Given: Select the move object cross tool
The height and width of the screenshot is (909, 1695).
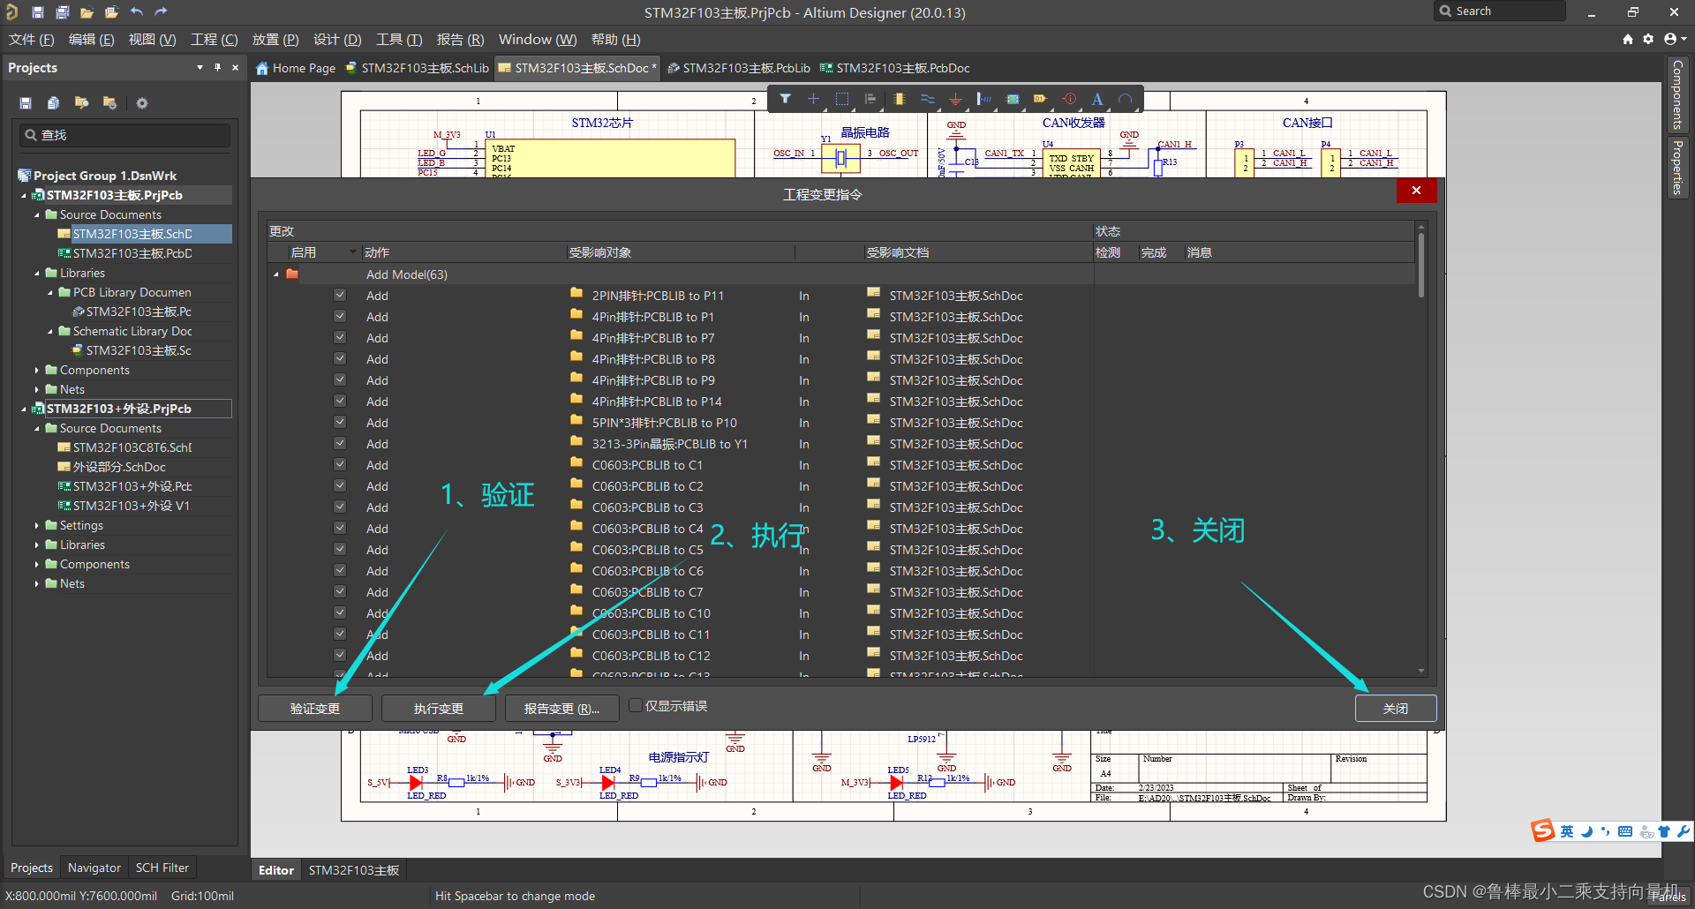Looking at the screenshot, I should (x=813, y=99).
